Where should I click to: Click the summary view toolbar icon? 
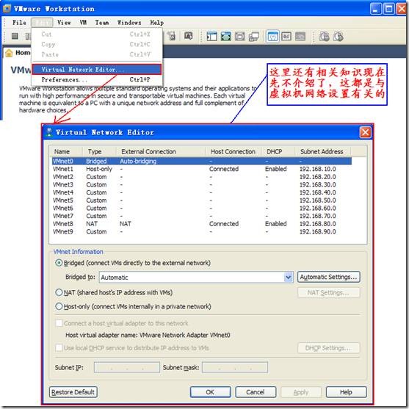[286, 36]
